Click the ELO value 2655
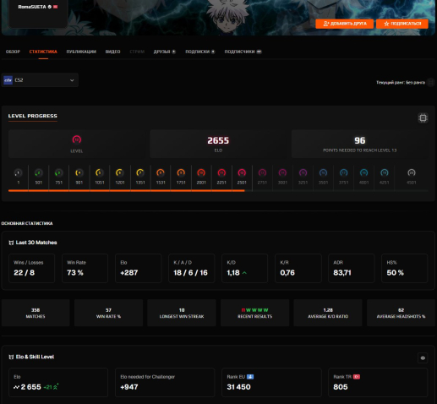The height and width of the screenshot is (404, 437). [218, 140]
